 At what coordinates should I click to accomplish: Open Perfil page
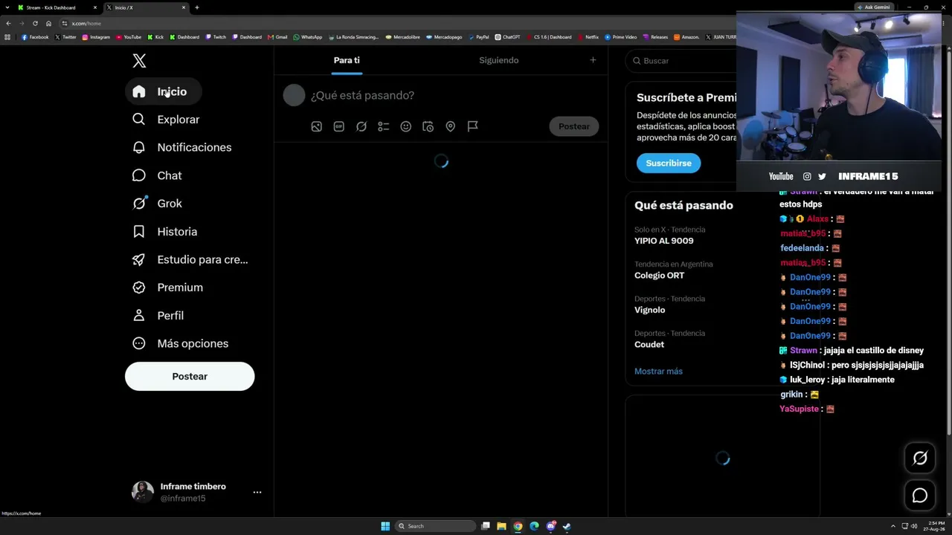pyautogui.click(x=158, y=316)
